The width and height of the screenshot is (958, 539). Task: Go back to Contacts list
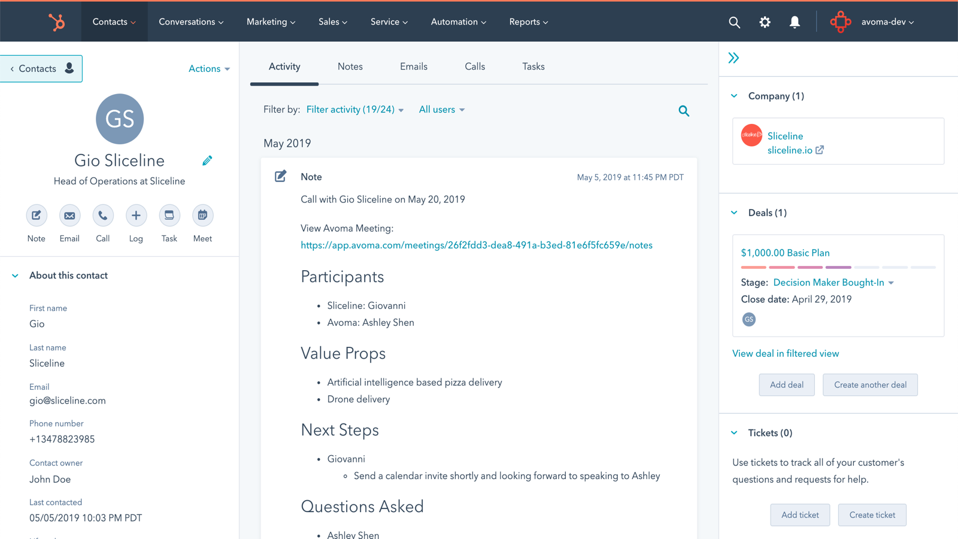[x=41, y=69]
